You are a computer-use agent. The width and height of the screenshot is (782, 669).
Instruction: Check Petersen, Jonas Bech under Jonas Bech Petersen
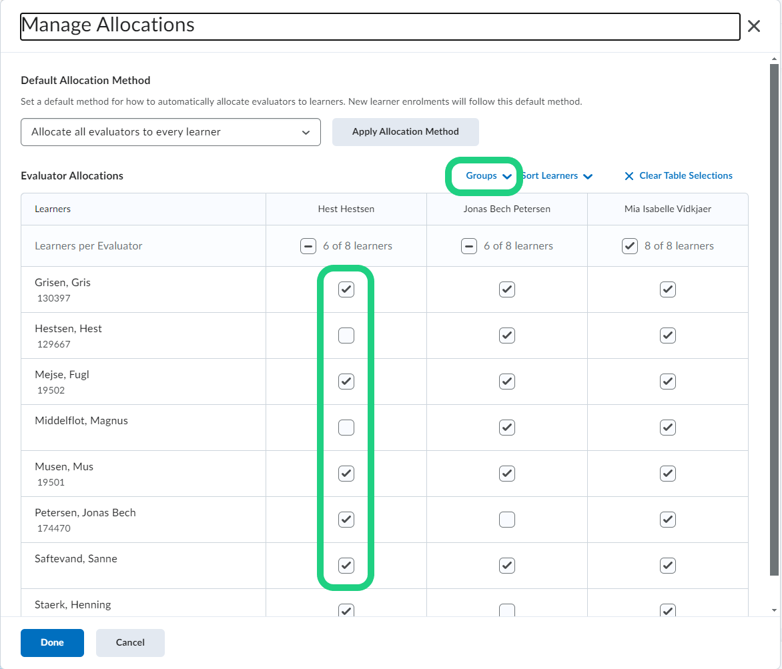[x=507, y=520]
